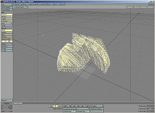The width and height of the screenshot is (155, 113).
Task: Open the Images panel tab
Action: [30, 4]
